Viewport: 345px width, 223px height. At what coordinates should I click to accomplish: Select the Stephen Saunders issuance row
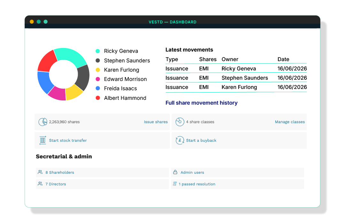[236, 78]
